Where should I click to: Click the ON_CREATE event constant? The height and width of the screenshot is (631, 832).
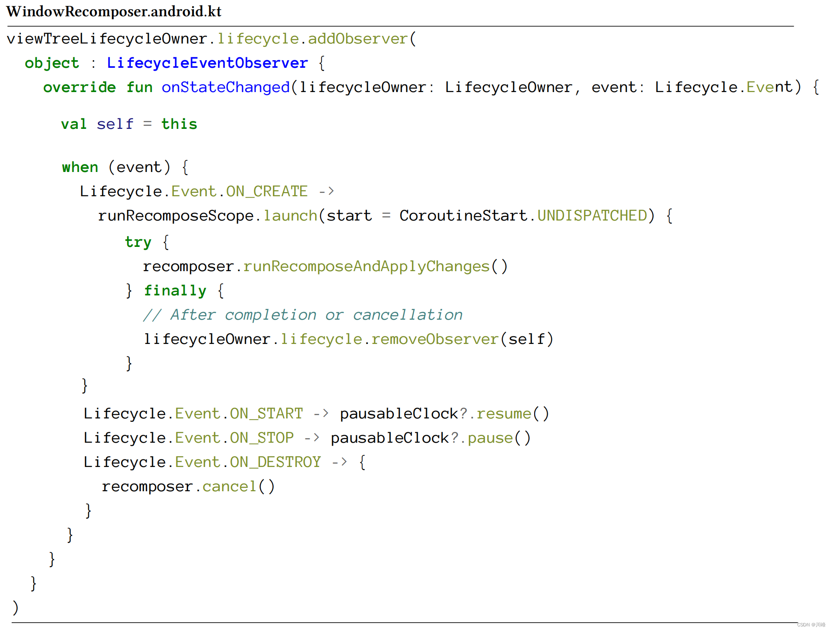tap(266, 192)
